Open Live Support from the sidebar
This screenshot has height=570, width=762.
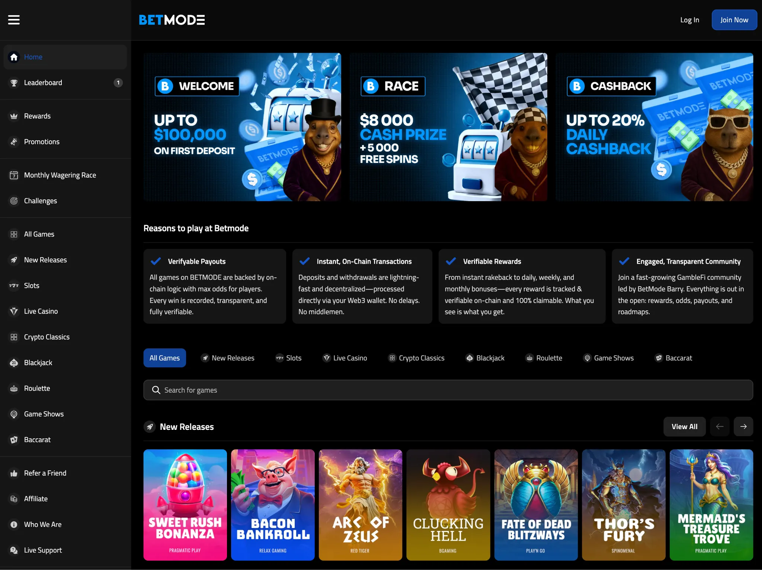click(x=14, y=550)
